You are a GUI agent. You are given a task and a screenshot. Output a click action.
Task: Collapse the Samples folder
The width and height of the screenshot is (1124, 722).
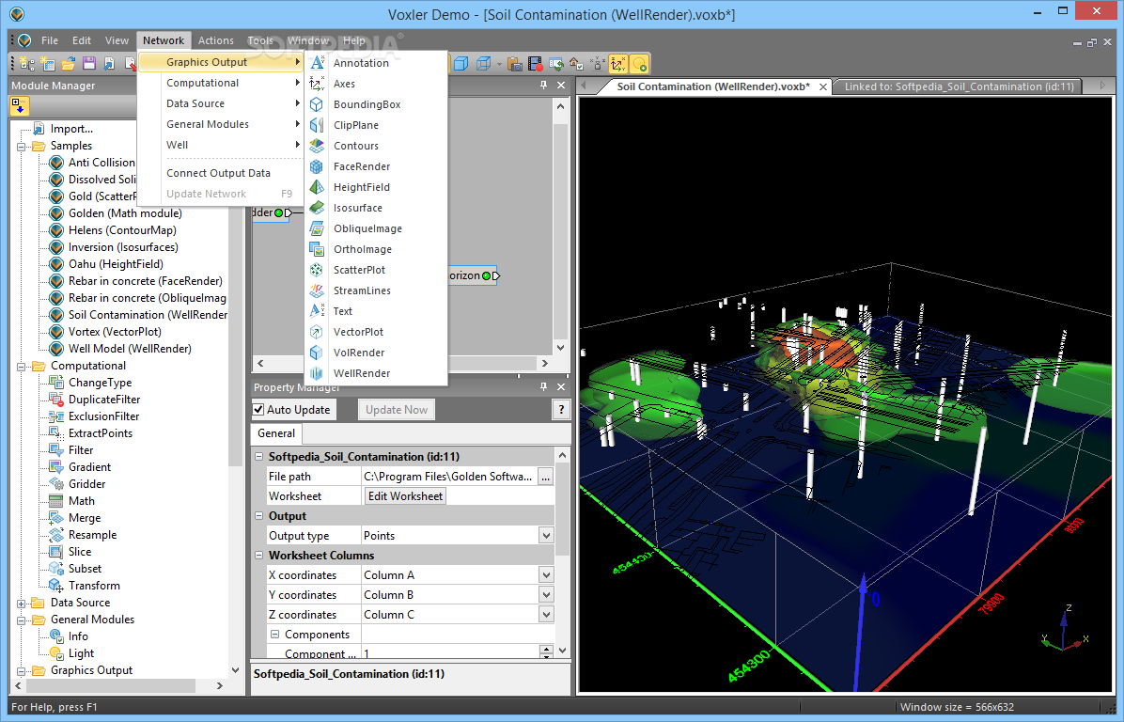point(21,147)
